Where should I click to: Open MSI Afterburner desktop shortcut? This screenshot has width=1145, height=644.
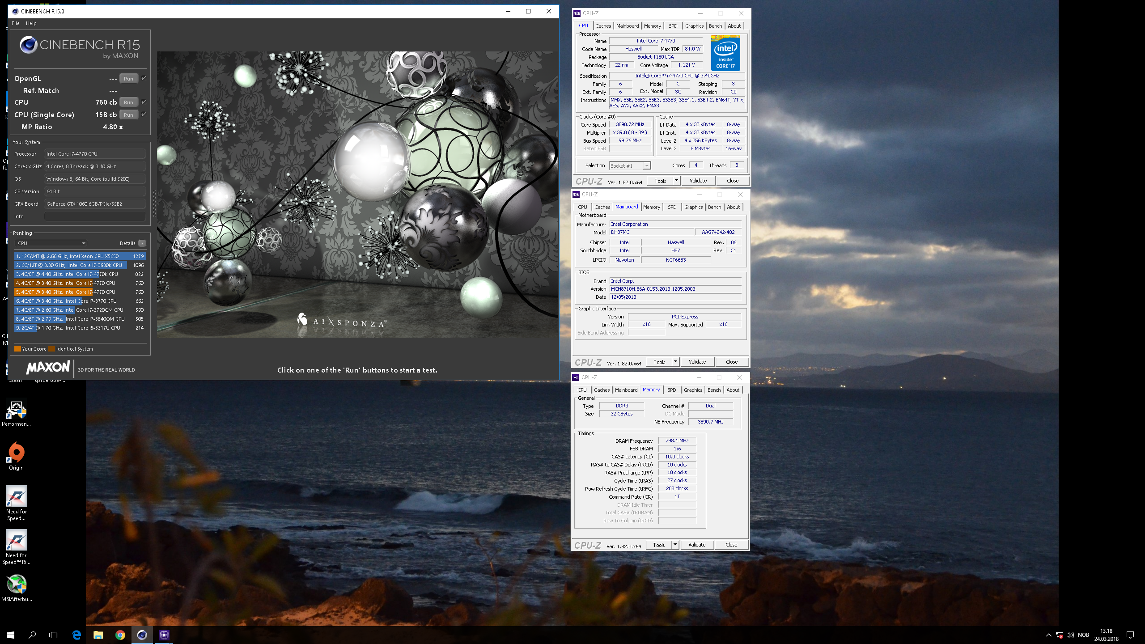click(17, 588)
